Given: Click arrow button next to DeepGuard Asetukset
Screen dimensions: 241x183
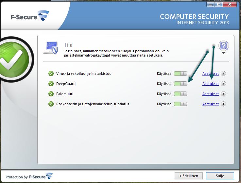Looking at the screenshot, I should 223,84.
